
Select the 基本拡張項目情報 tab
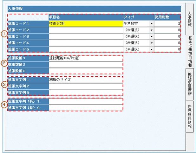coord(190,51)
